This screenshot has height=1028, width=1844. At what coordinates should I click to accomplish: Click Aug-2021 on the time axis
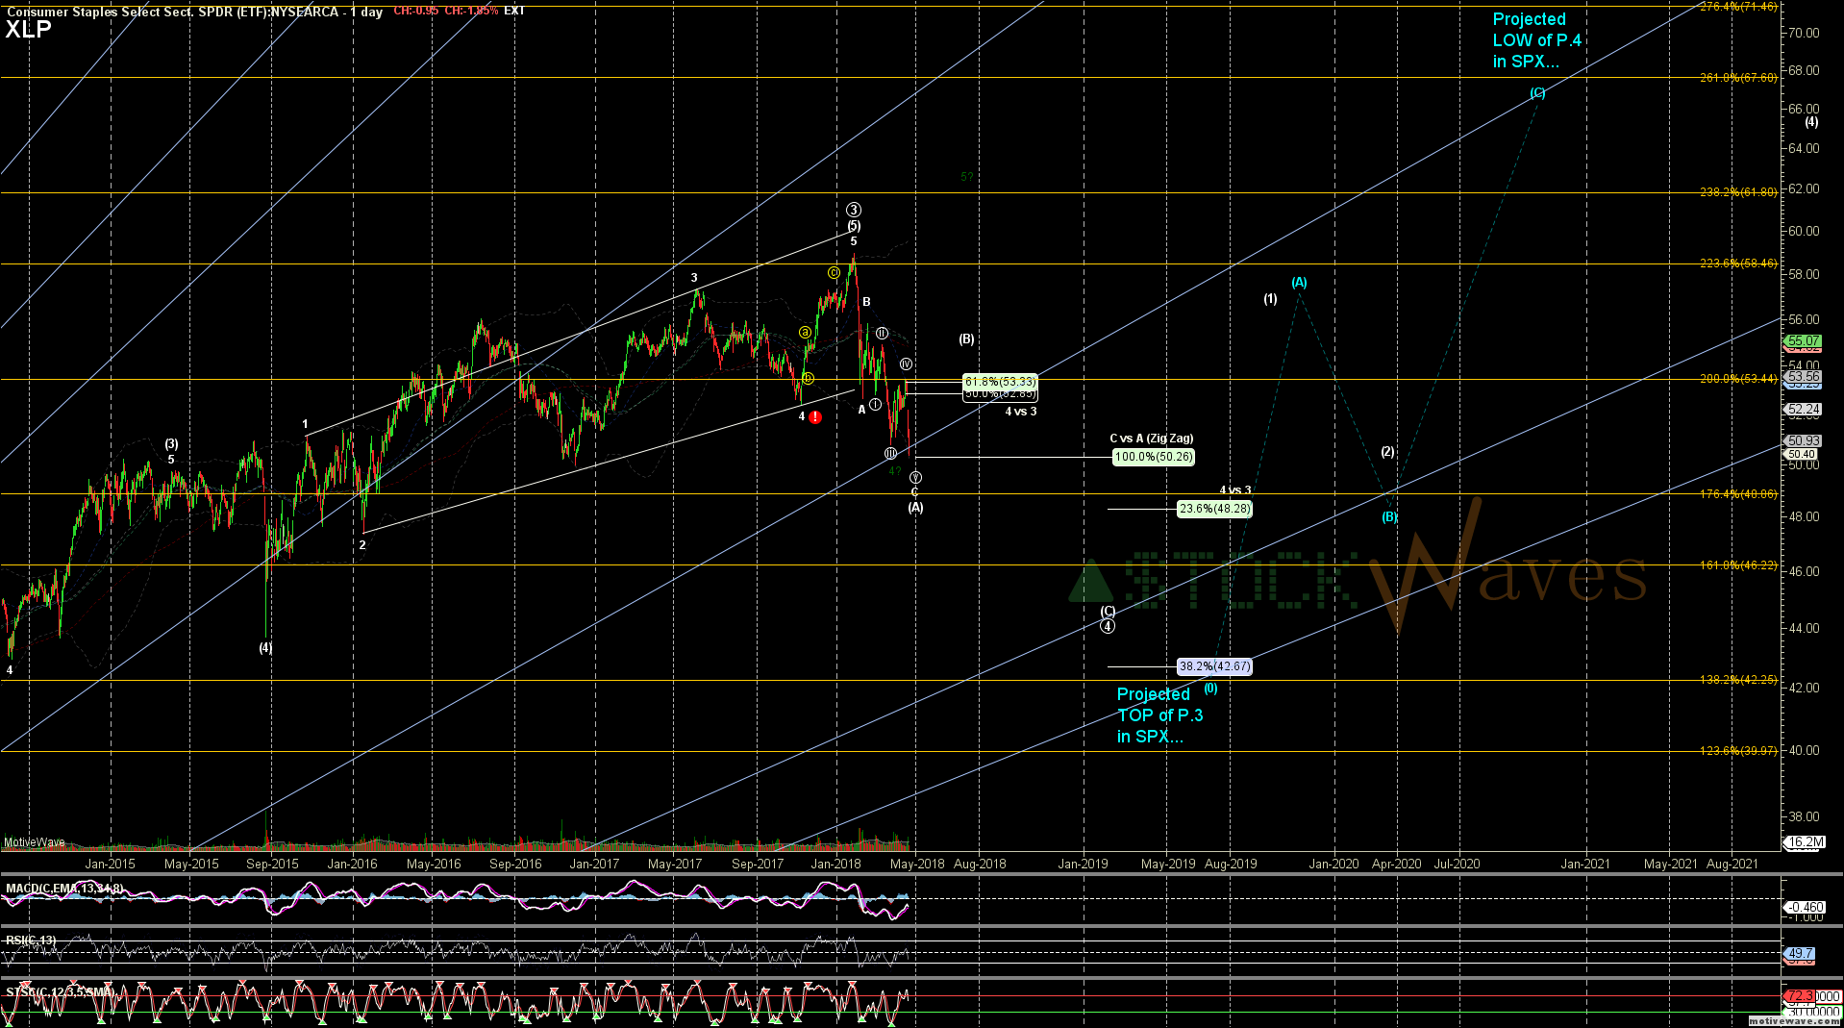[x=1732, y=864]
